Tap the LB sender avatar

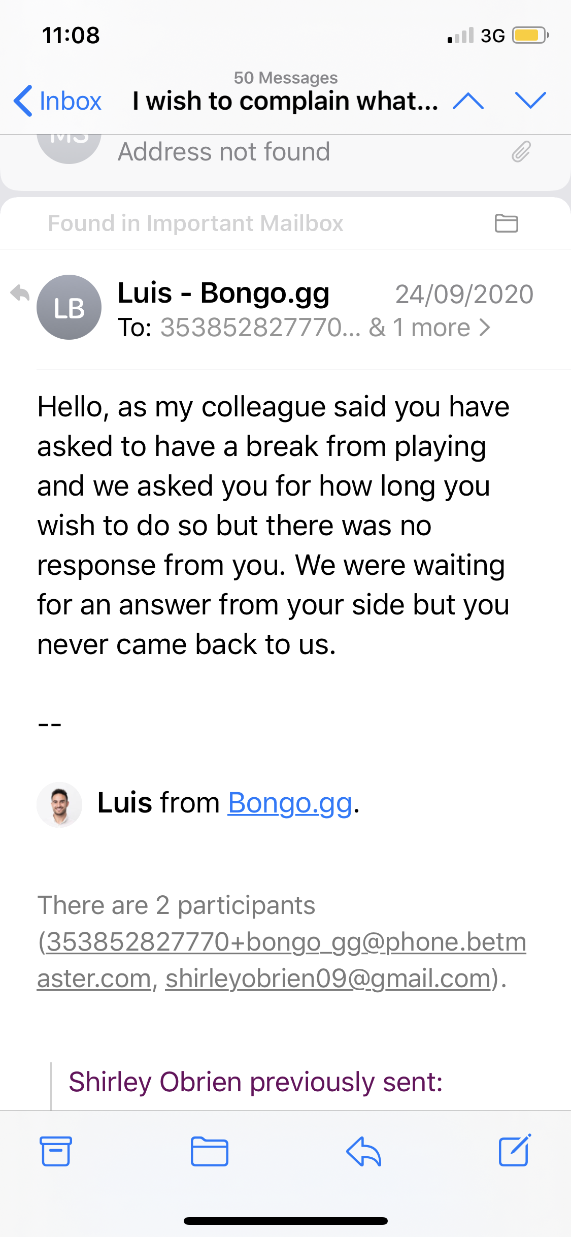[x=69, y=307]
